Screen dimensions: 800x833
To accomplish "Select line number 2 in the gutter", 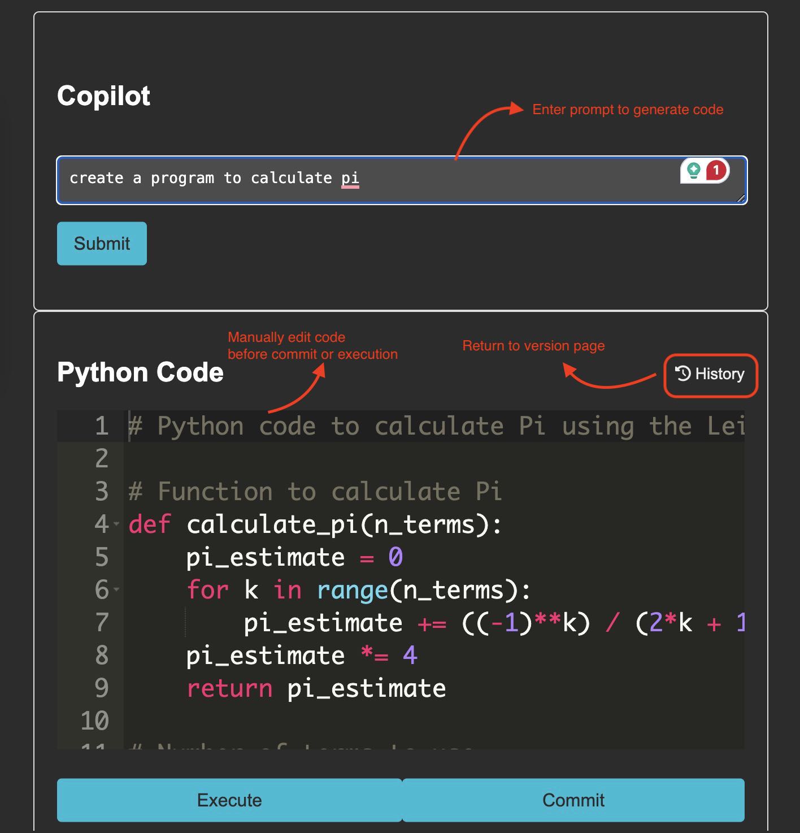I will 102,459.
